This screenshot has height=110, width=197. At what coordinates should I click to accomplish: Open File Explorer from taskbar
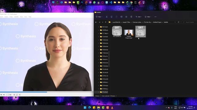[x=98, y=108]
